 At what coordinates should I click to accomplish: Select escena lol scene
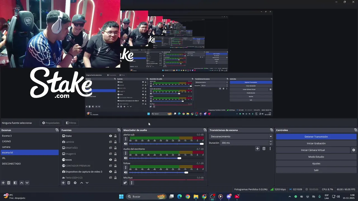pos(30,152)
